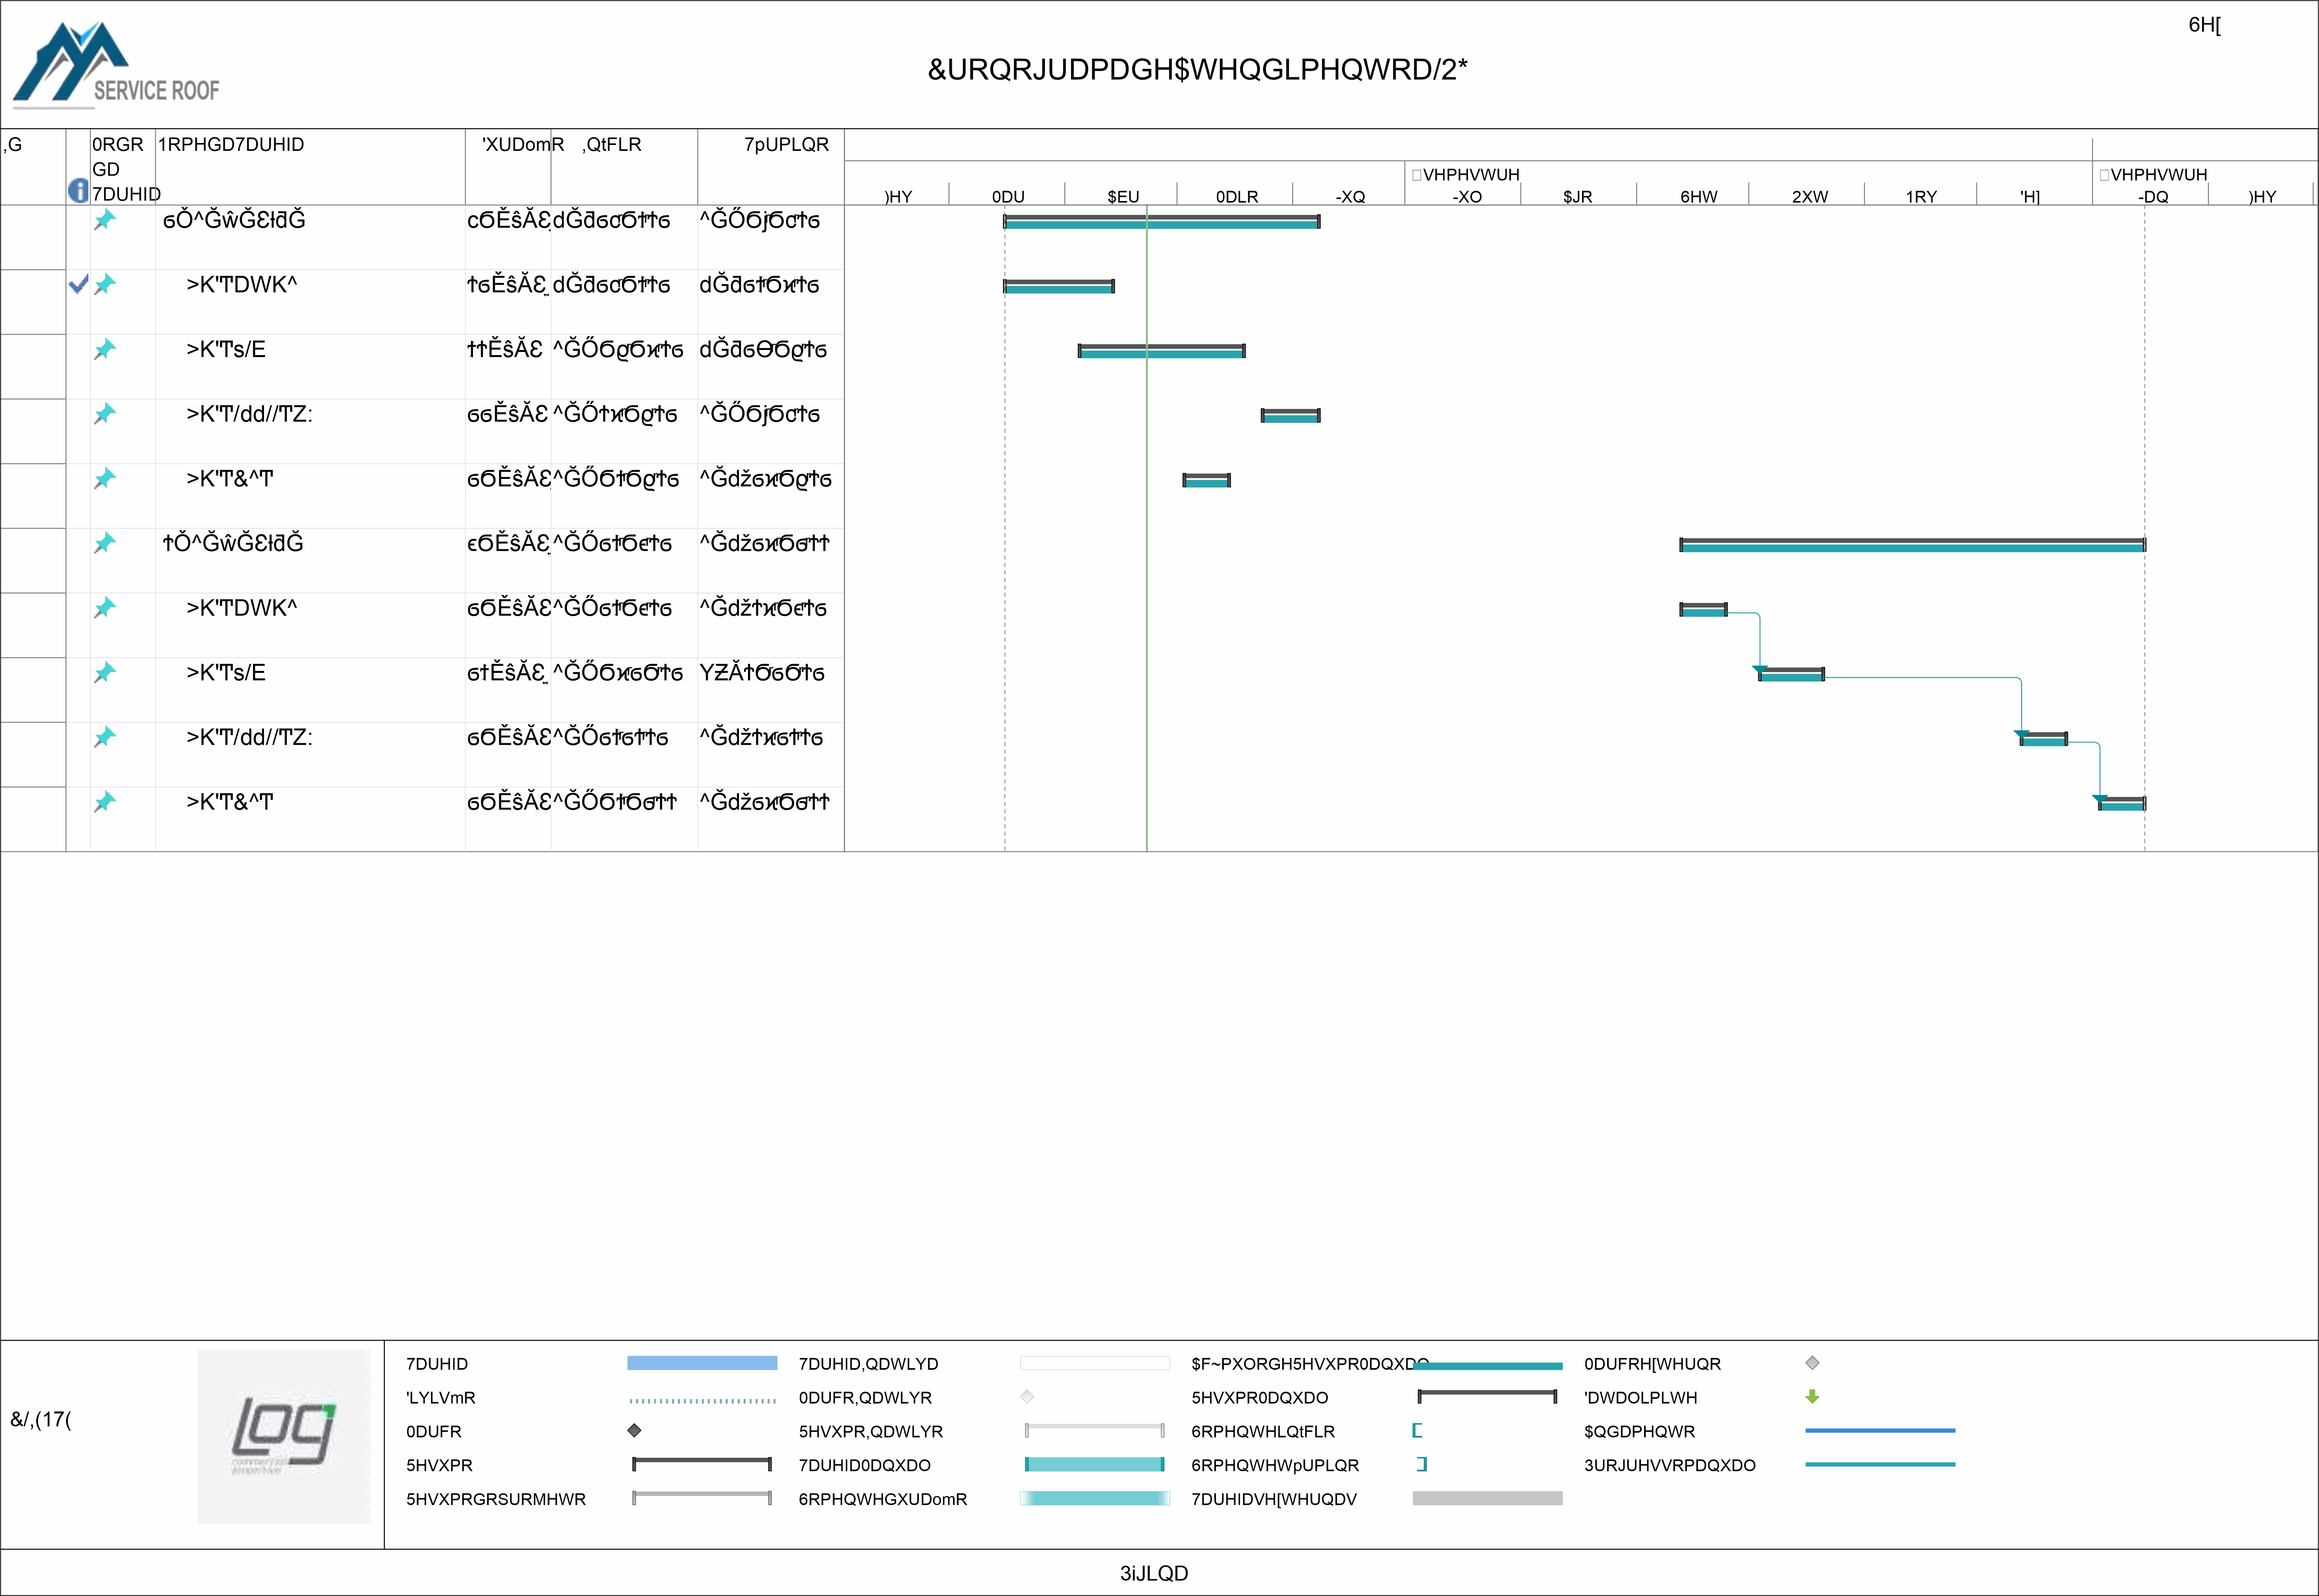Click the "1RY" month header
The height and width of the screenshot is (1596, 2319).
coord(1921,197)
